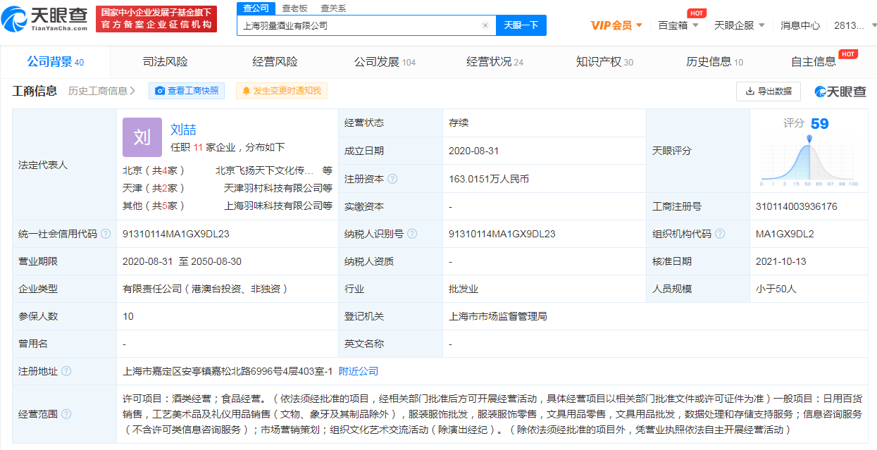Open legal representative 刘喆 link

click(183, 130)
